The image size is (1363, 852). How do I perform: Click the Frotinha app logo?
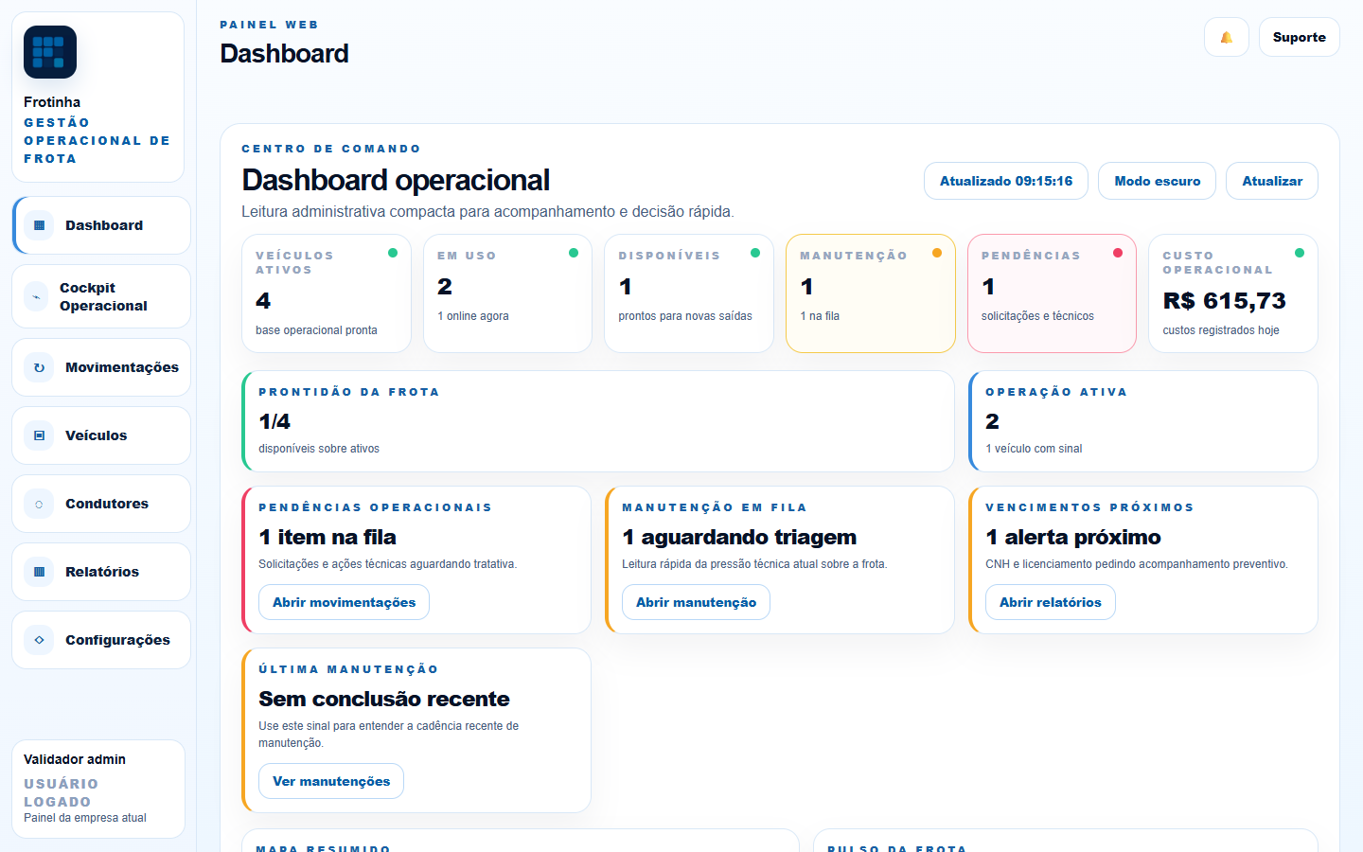(x=50, y=52)
